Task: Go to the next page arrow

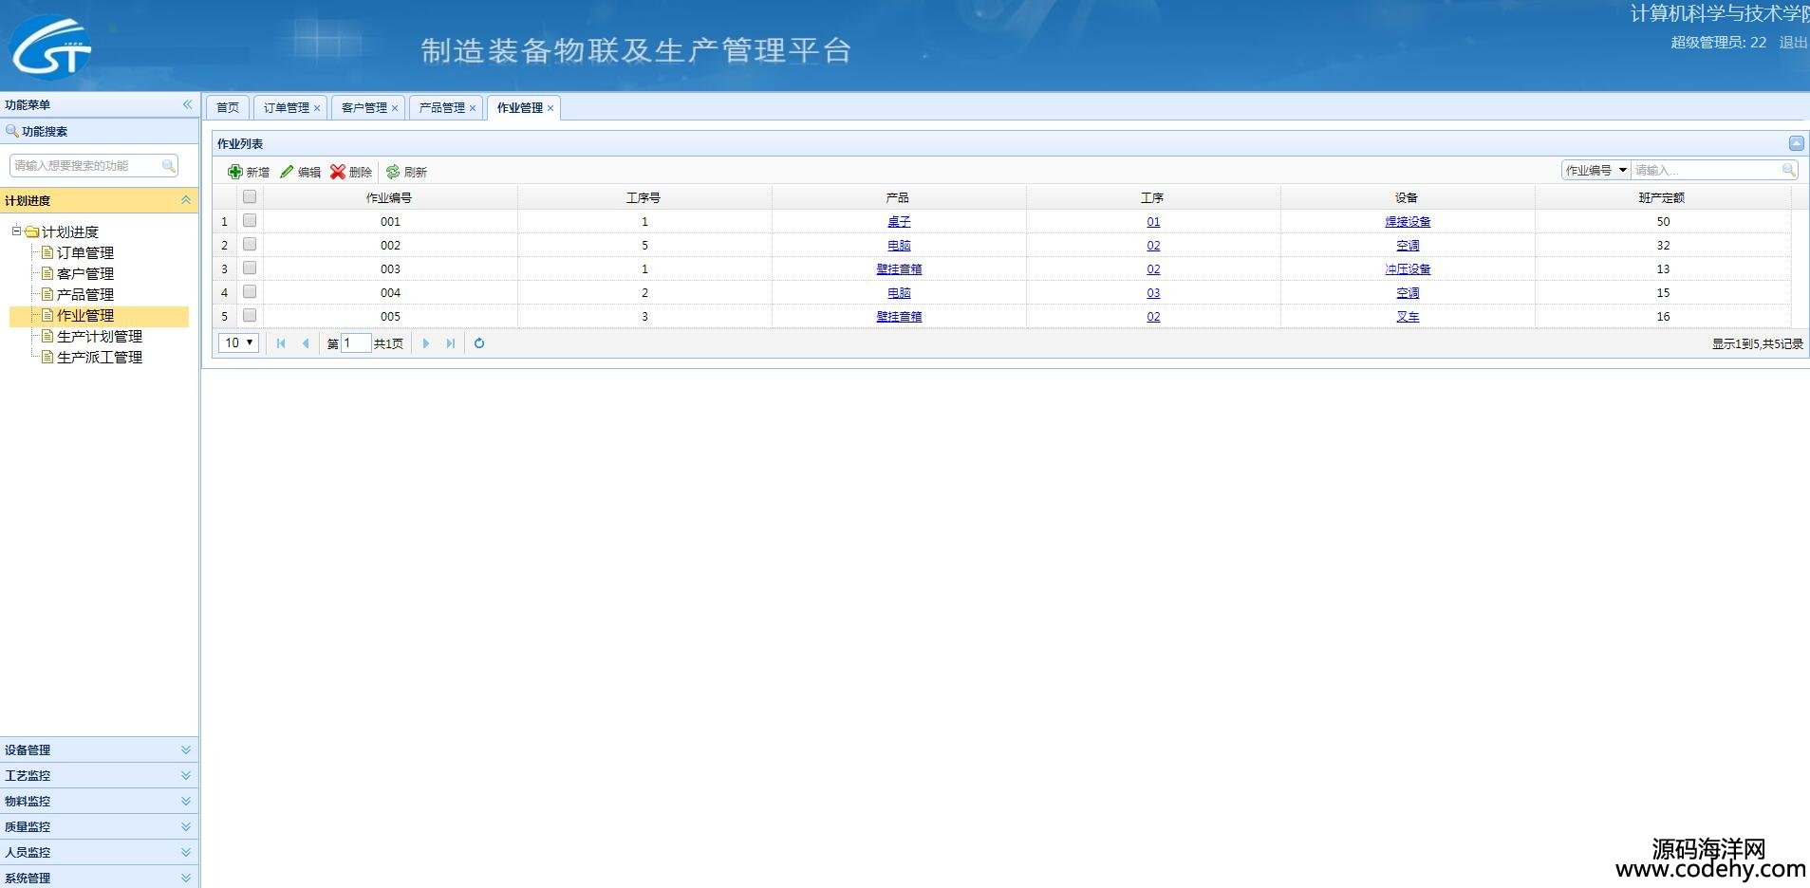Action: tap(426, 343)
